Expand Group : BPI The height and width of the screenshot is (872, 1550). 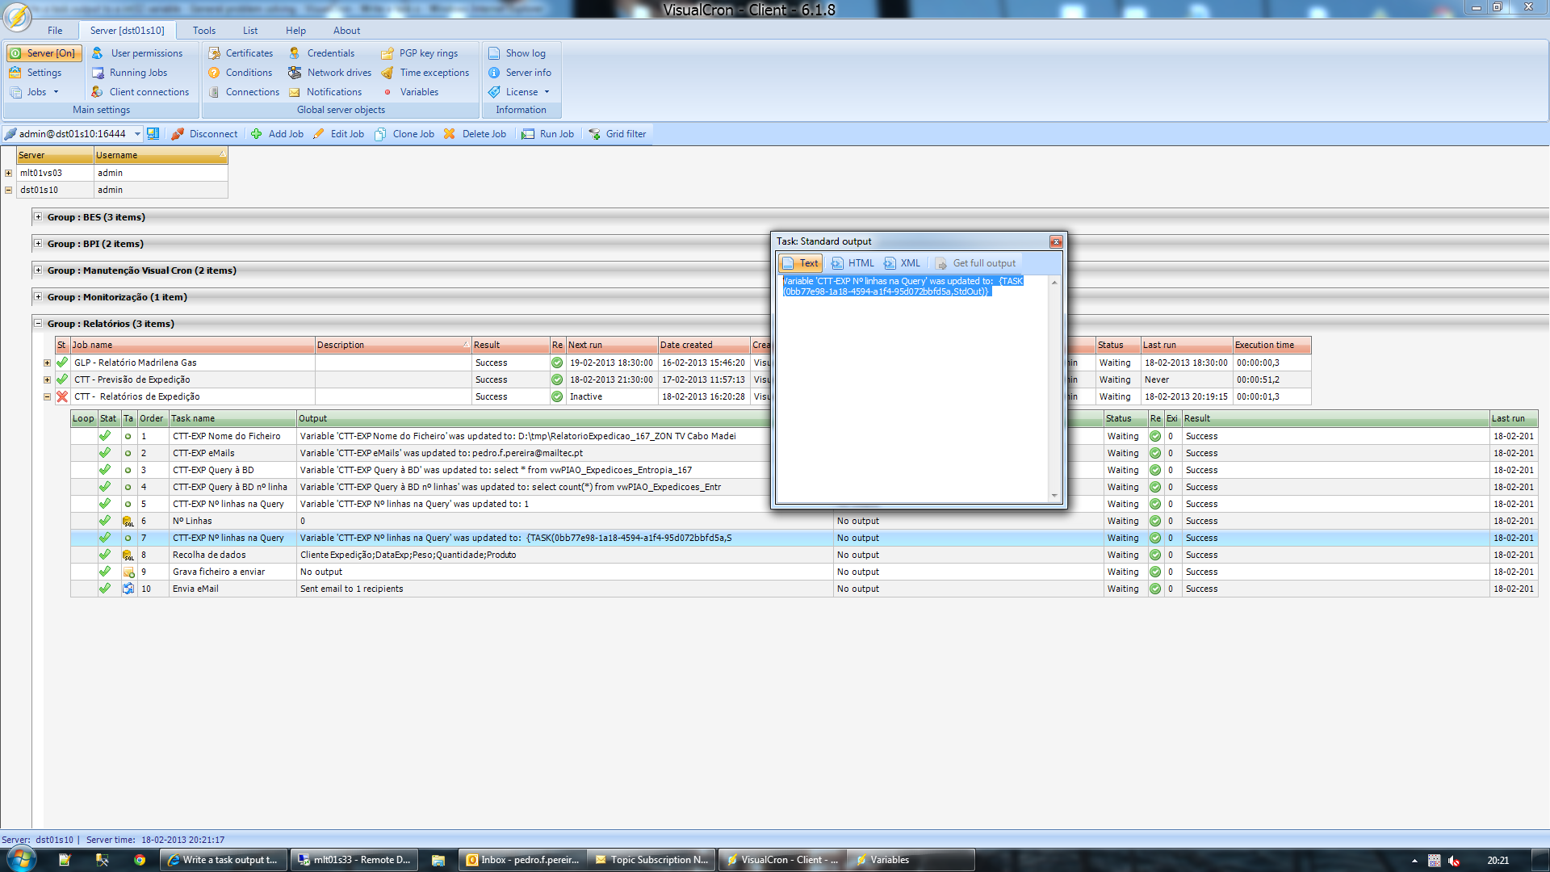pyautogui.click(x=38, y=243)
